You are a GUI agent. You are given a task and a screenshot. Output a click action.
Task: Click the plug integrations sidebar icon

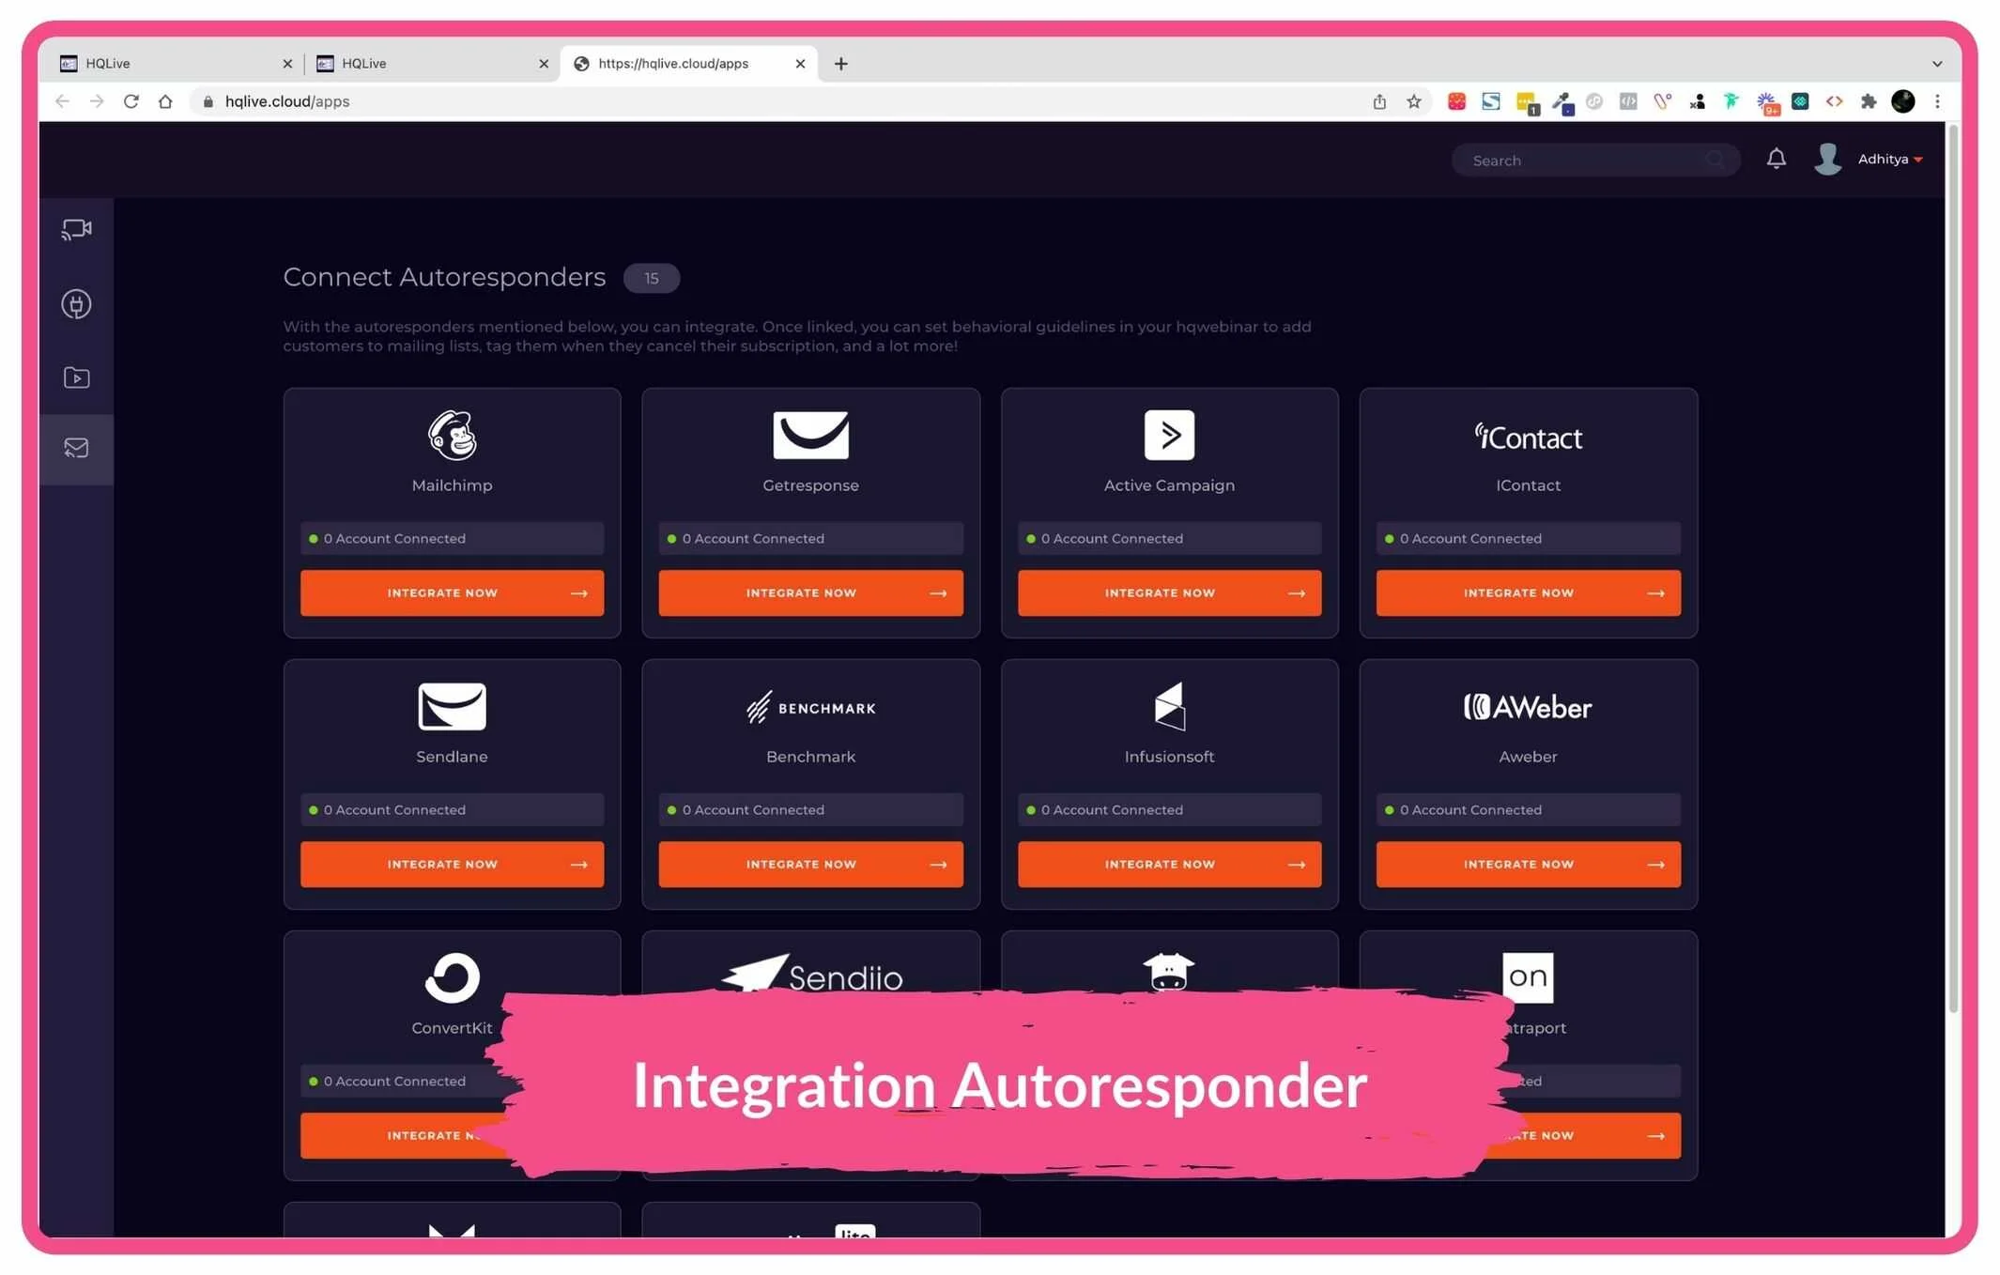pos(76,304)
